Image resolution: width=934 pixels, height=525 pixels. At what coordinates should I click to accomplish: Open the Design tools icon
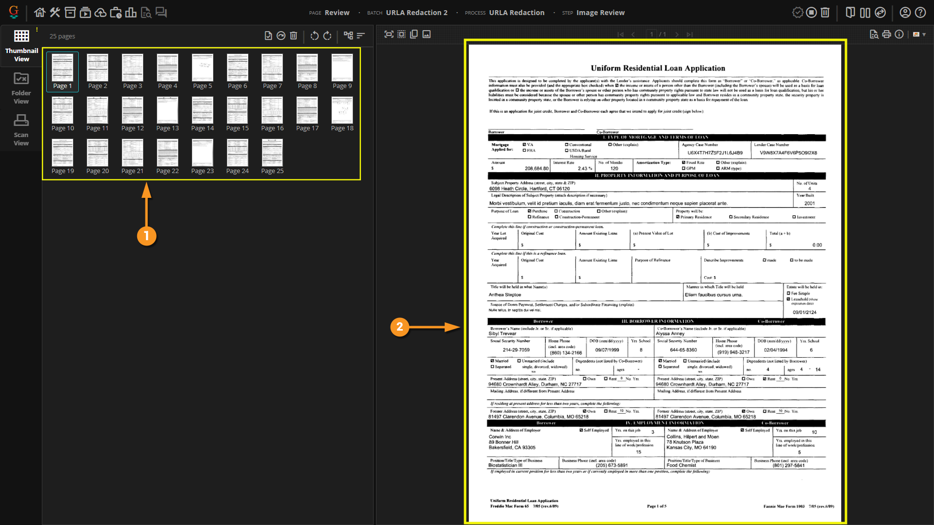coord(55,13)
